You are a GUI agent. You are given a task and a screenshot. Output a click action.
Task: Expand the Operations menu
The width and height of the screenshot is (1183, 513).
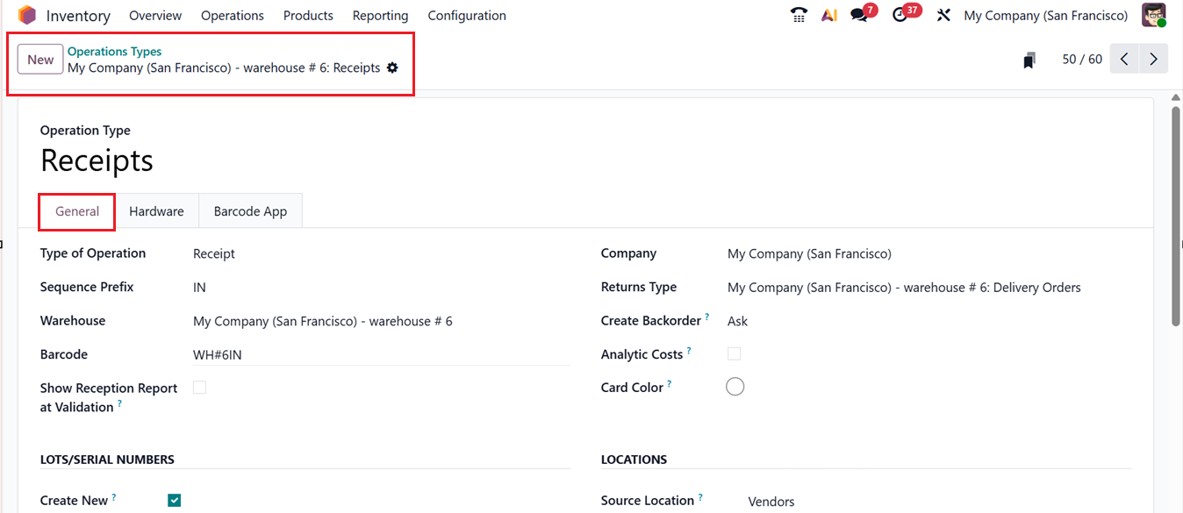pyautogui.click(x=233, y=16)
